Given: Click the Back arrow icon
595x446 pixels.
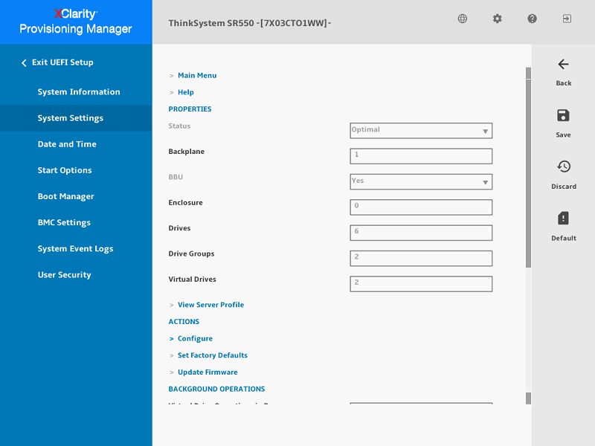Looking at the screenshot, I should click(x=564, y=64).
